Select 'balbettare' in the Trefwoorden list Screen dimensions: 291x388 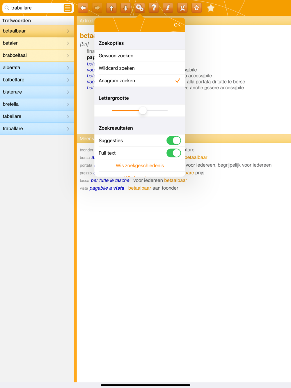[37, 80]
